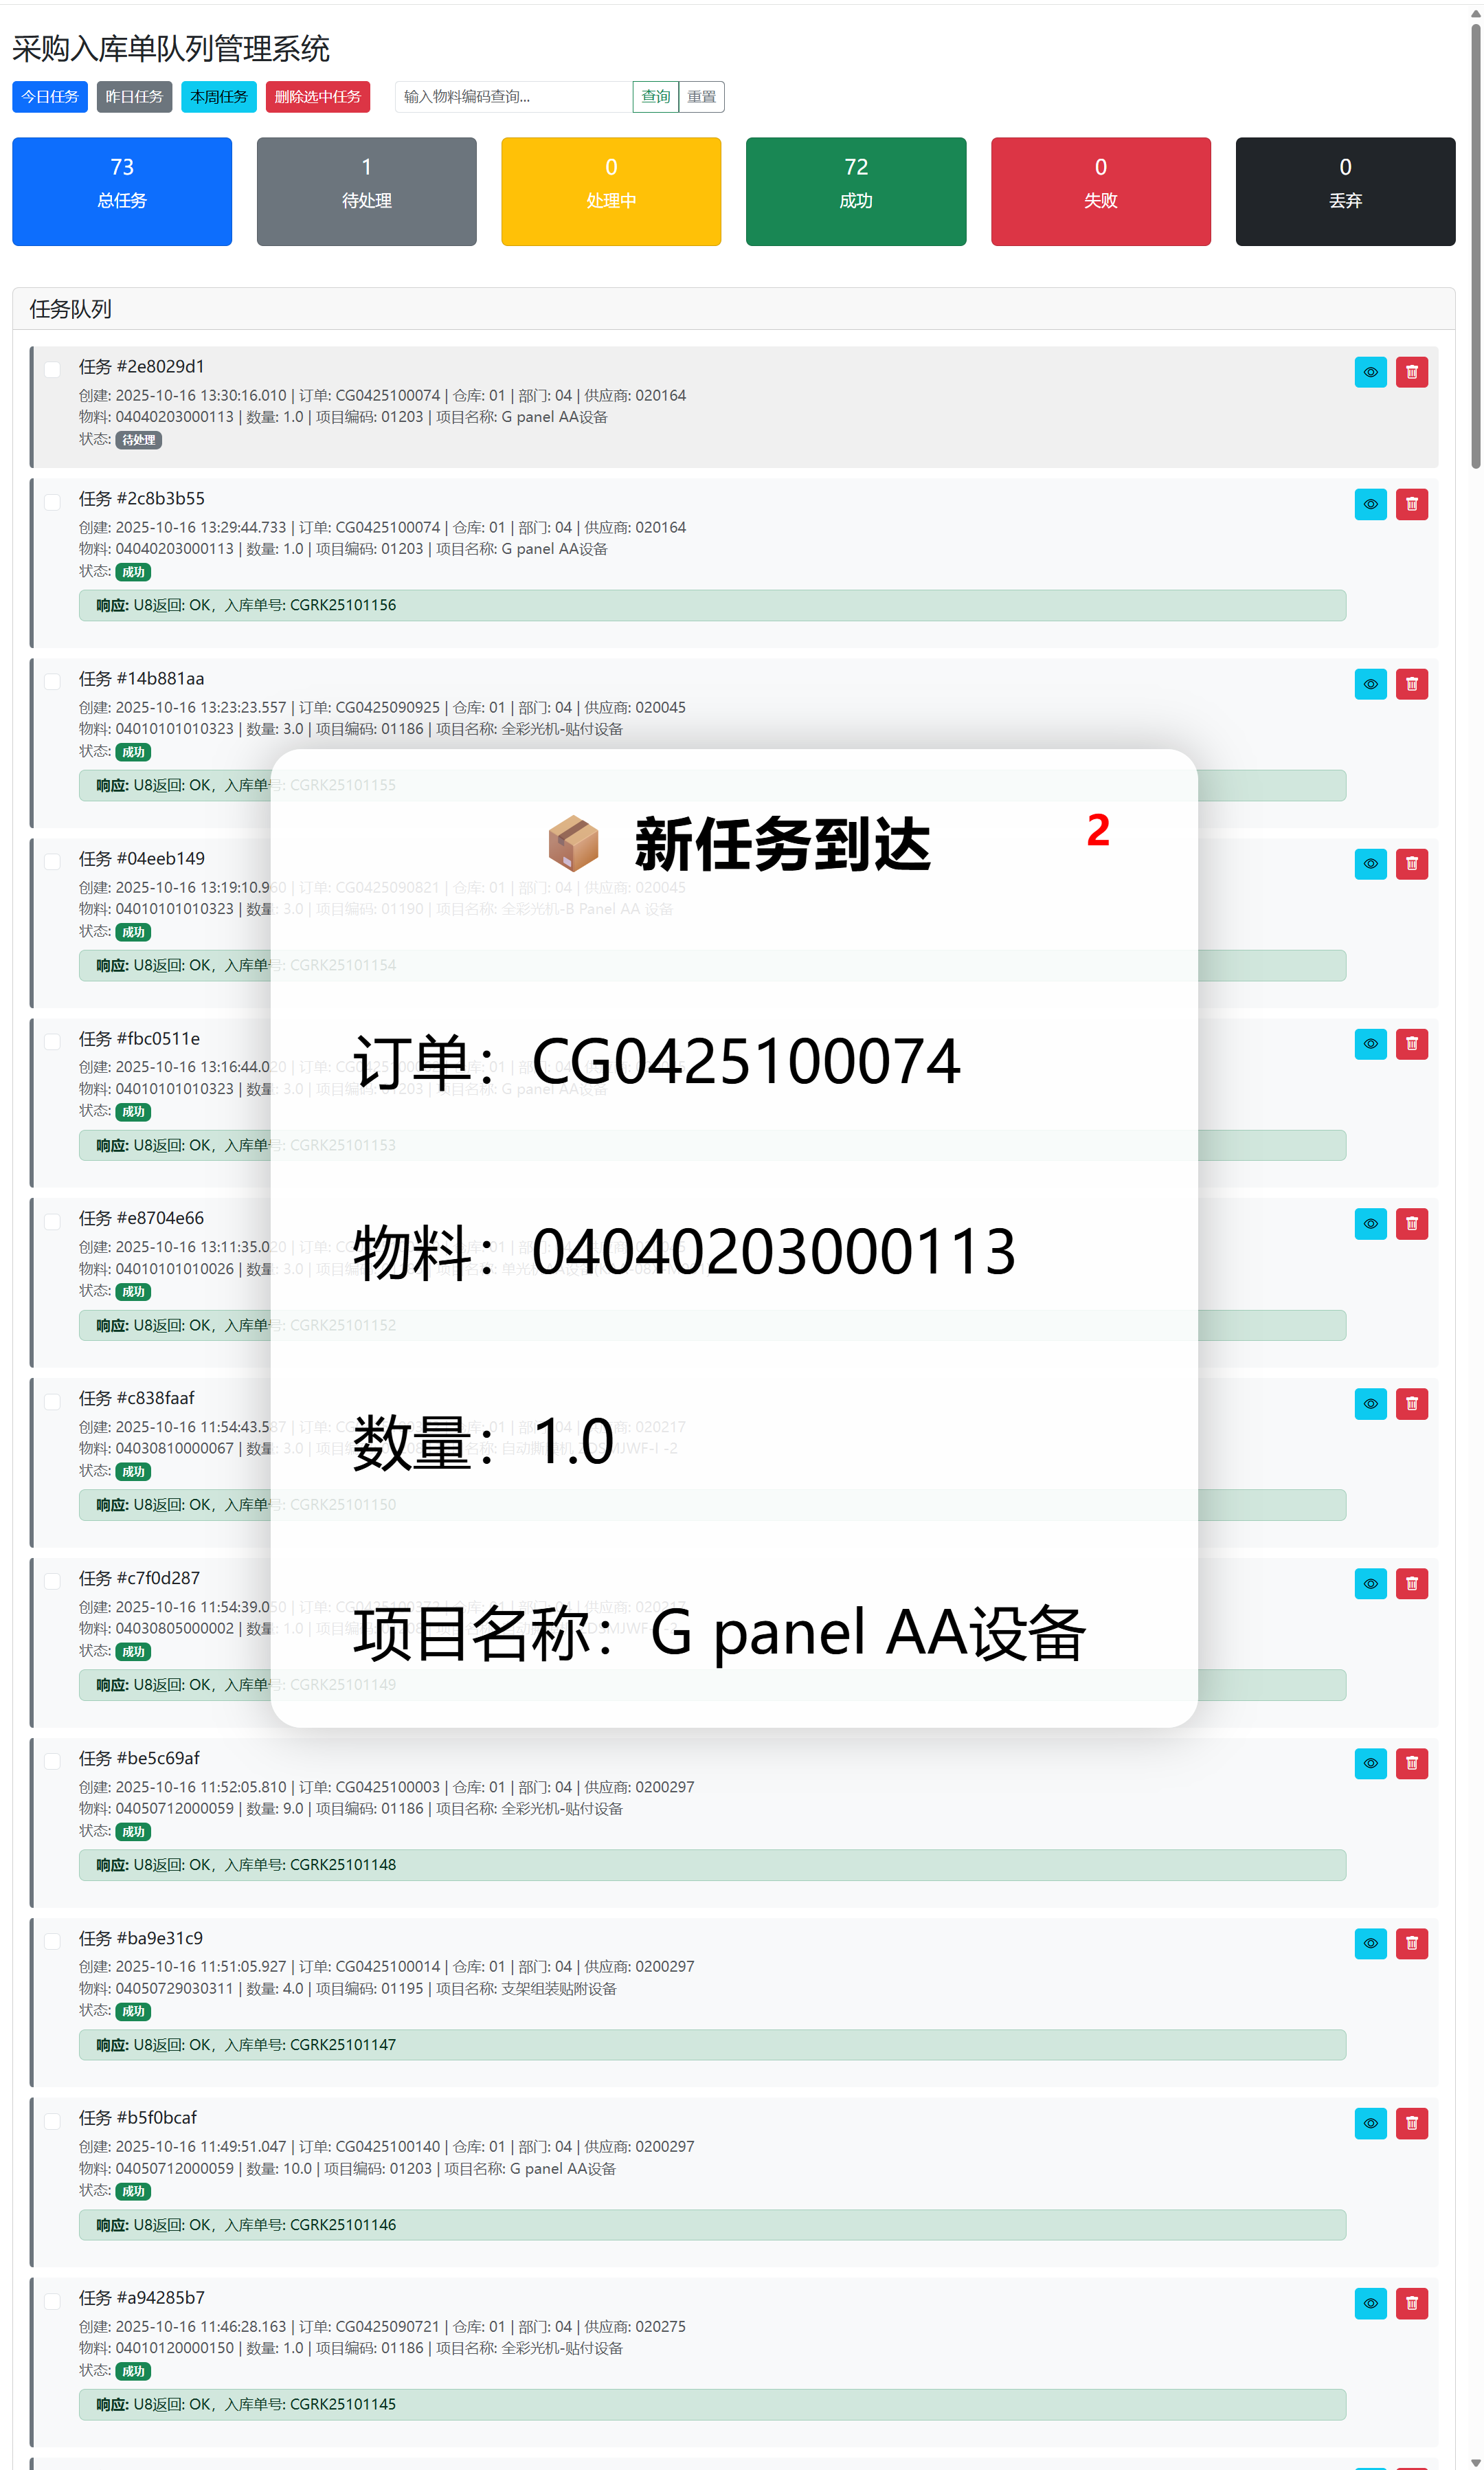Show details for task #b5f0bcaf
The height and width of the screenshot is (2470, 1484).
pyautogui.click(x=1370, y=2123)
